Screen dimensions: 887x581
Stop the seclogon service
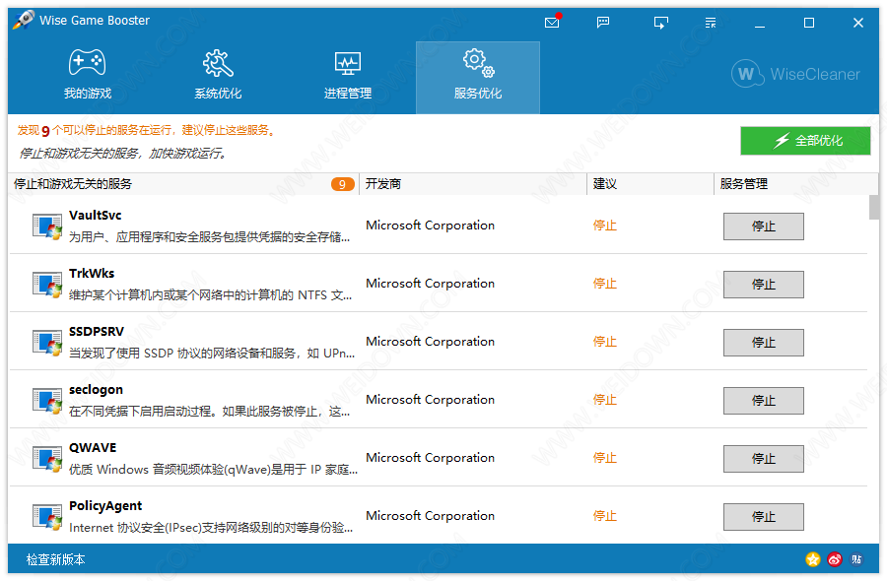coord(763,401)
